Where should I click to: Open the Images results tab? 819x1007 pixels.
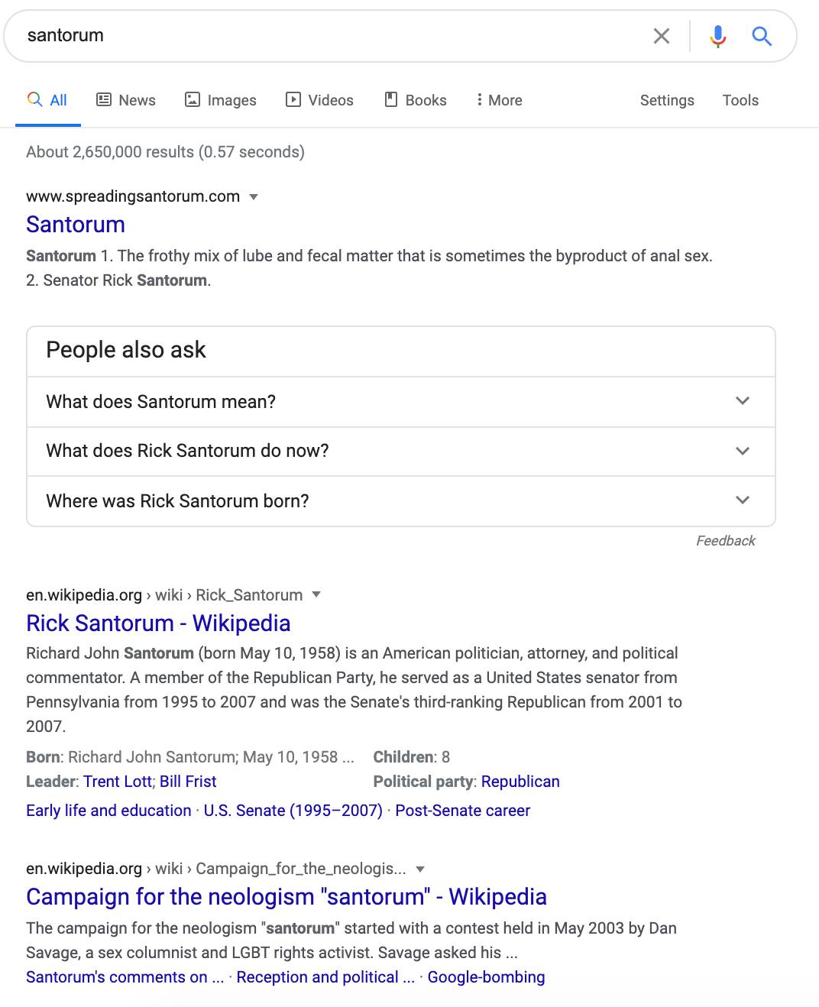click(x=221, y=100)
